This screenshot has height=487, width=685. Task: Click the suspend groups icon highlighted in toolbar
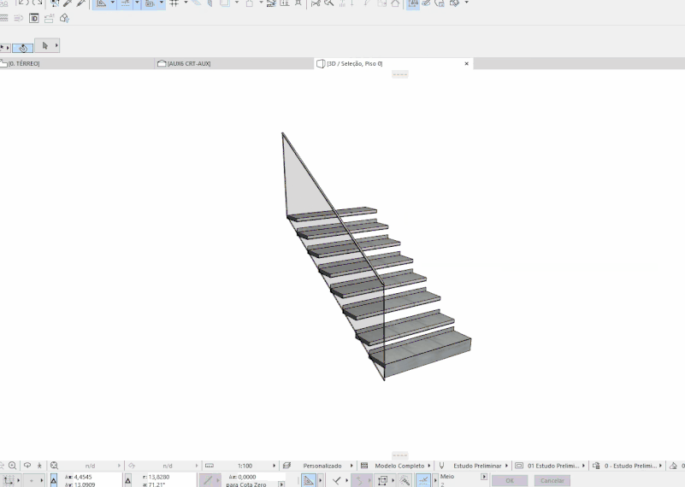[x=413, y=3]
